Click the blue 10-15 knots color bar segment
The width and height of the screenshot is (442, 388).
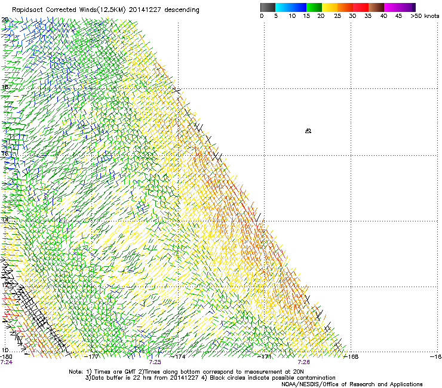(299, 7)
